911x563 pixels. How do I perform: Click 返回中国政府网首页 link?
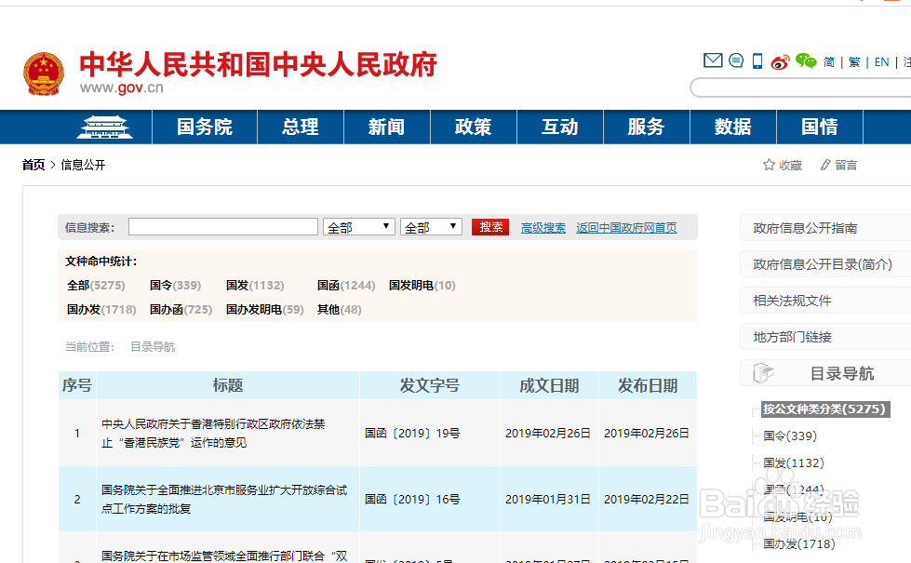point(626,228)
